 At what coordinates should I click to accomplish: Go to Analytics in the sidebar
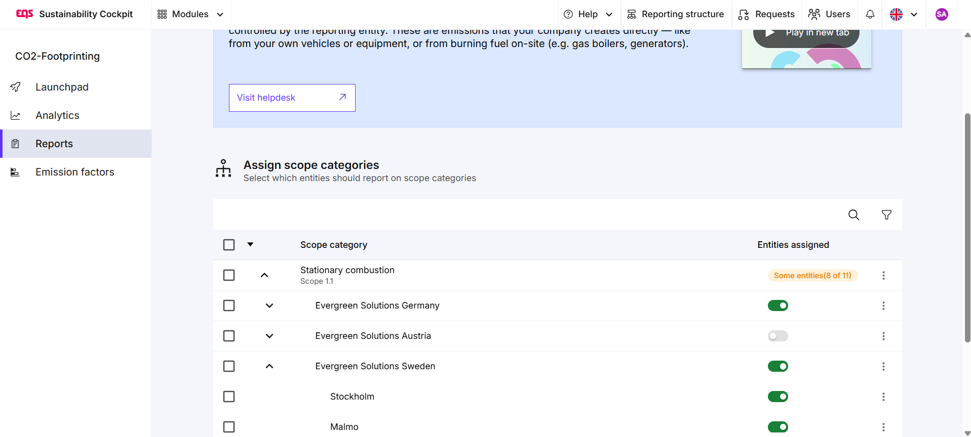[57, 115]
